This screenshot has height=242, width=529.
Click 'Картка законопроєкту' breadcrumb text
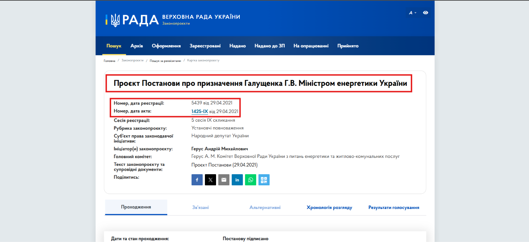203,60
